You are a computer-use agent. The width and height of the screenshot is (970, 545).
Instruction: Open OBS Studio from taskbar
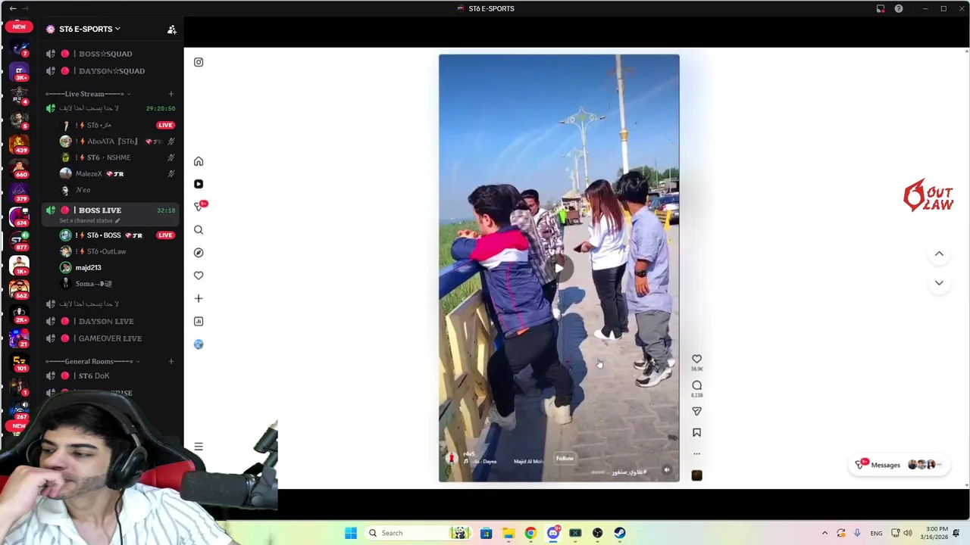(x=598, y=533)
